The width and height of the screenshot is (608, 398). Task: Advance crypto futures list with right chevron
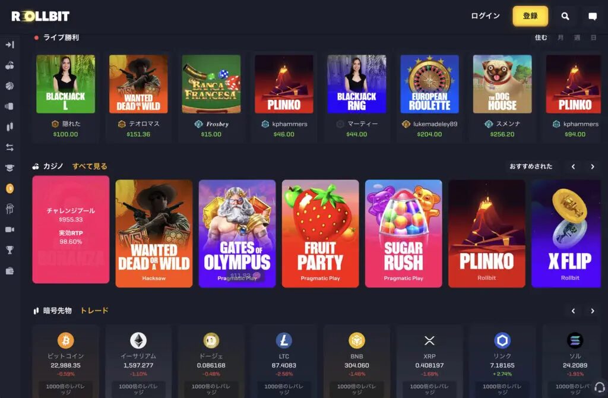point(592,311)
